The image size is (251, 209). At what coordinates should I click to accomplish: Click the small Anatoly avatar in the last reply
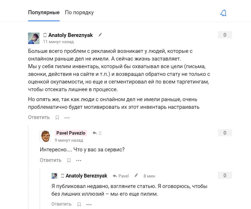(x=54, y=176)
